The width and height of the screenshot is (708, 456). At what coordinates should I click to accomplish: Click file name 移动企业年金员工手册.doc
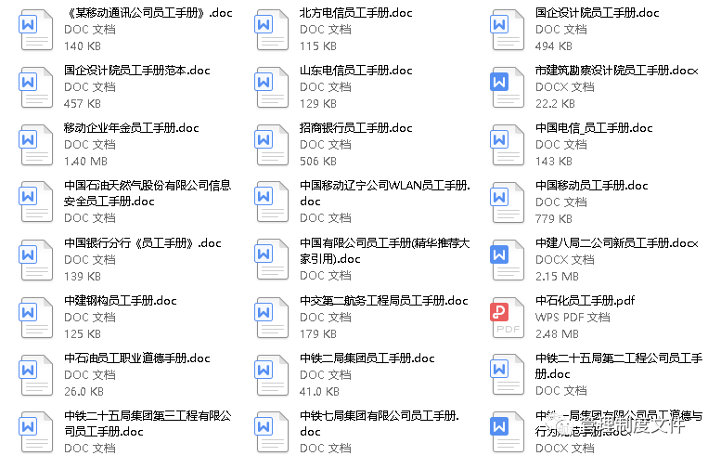point(132,127)
